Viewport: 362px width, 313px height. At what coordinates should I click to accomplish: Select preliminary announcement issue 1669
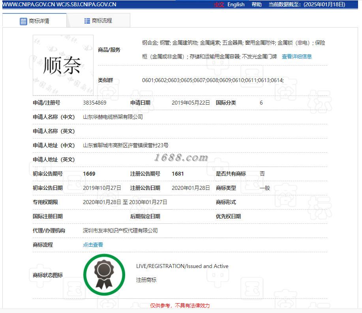[x=89, y=174]
